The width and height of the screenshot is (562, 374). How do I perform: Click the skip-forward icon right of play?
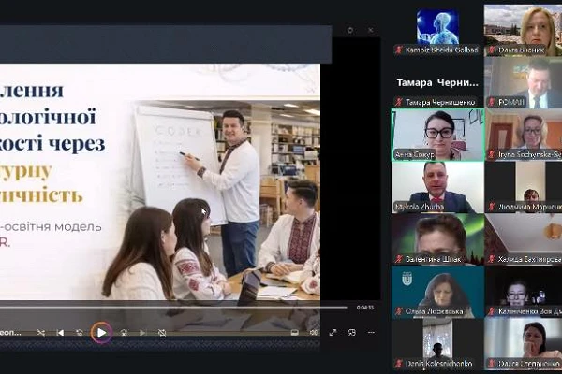pyautogui.click(x=122, y=332)
